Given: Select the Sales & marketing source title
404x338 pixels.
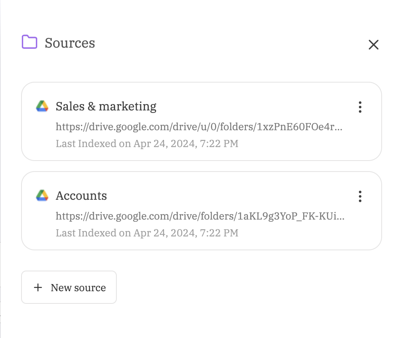Looking at the screenshot, I should [106, 106].
